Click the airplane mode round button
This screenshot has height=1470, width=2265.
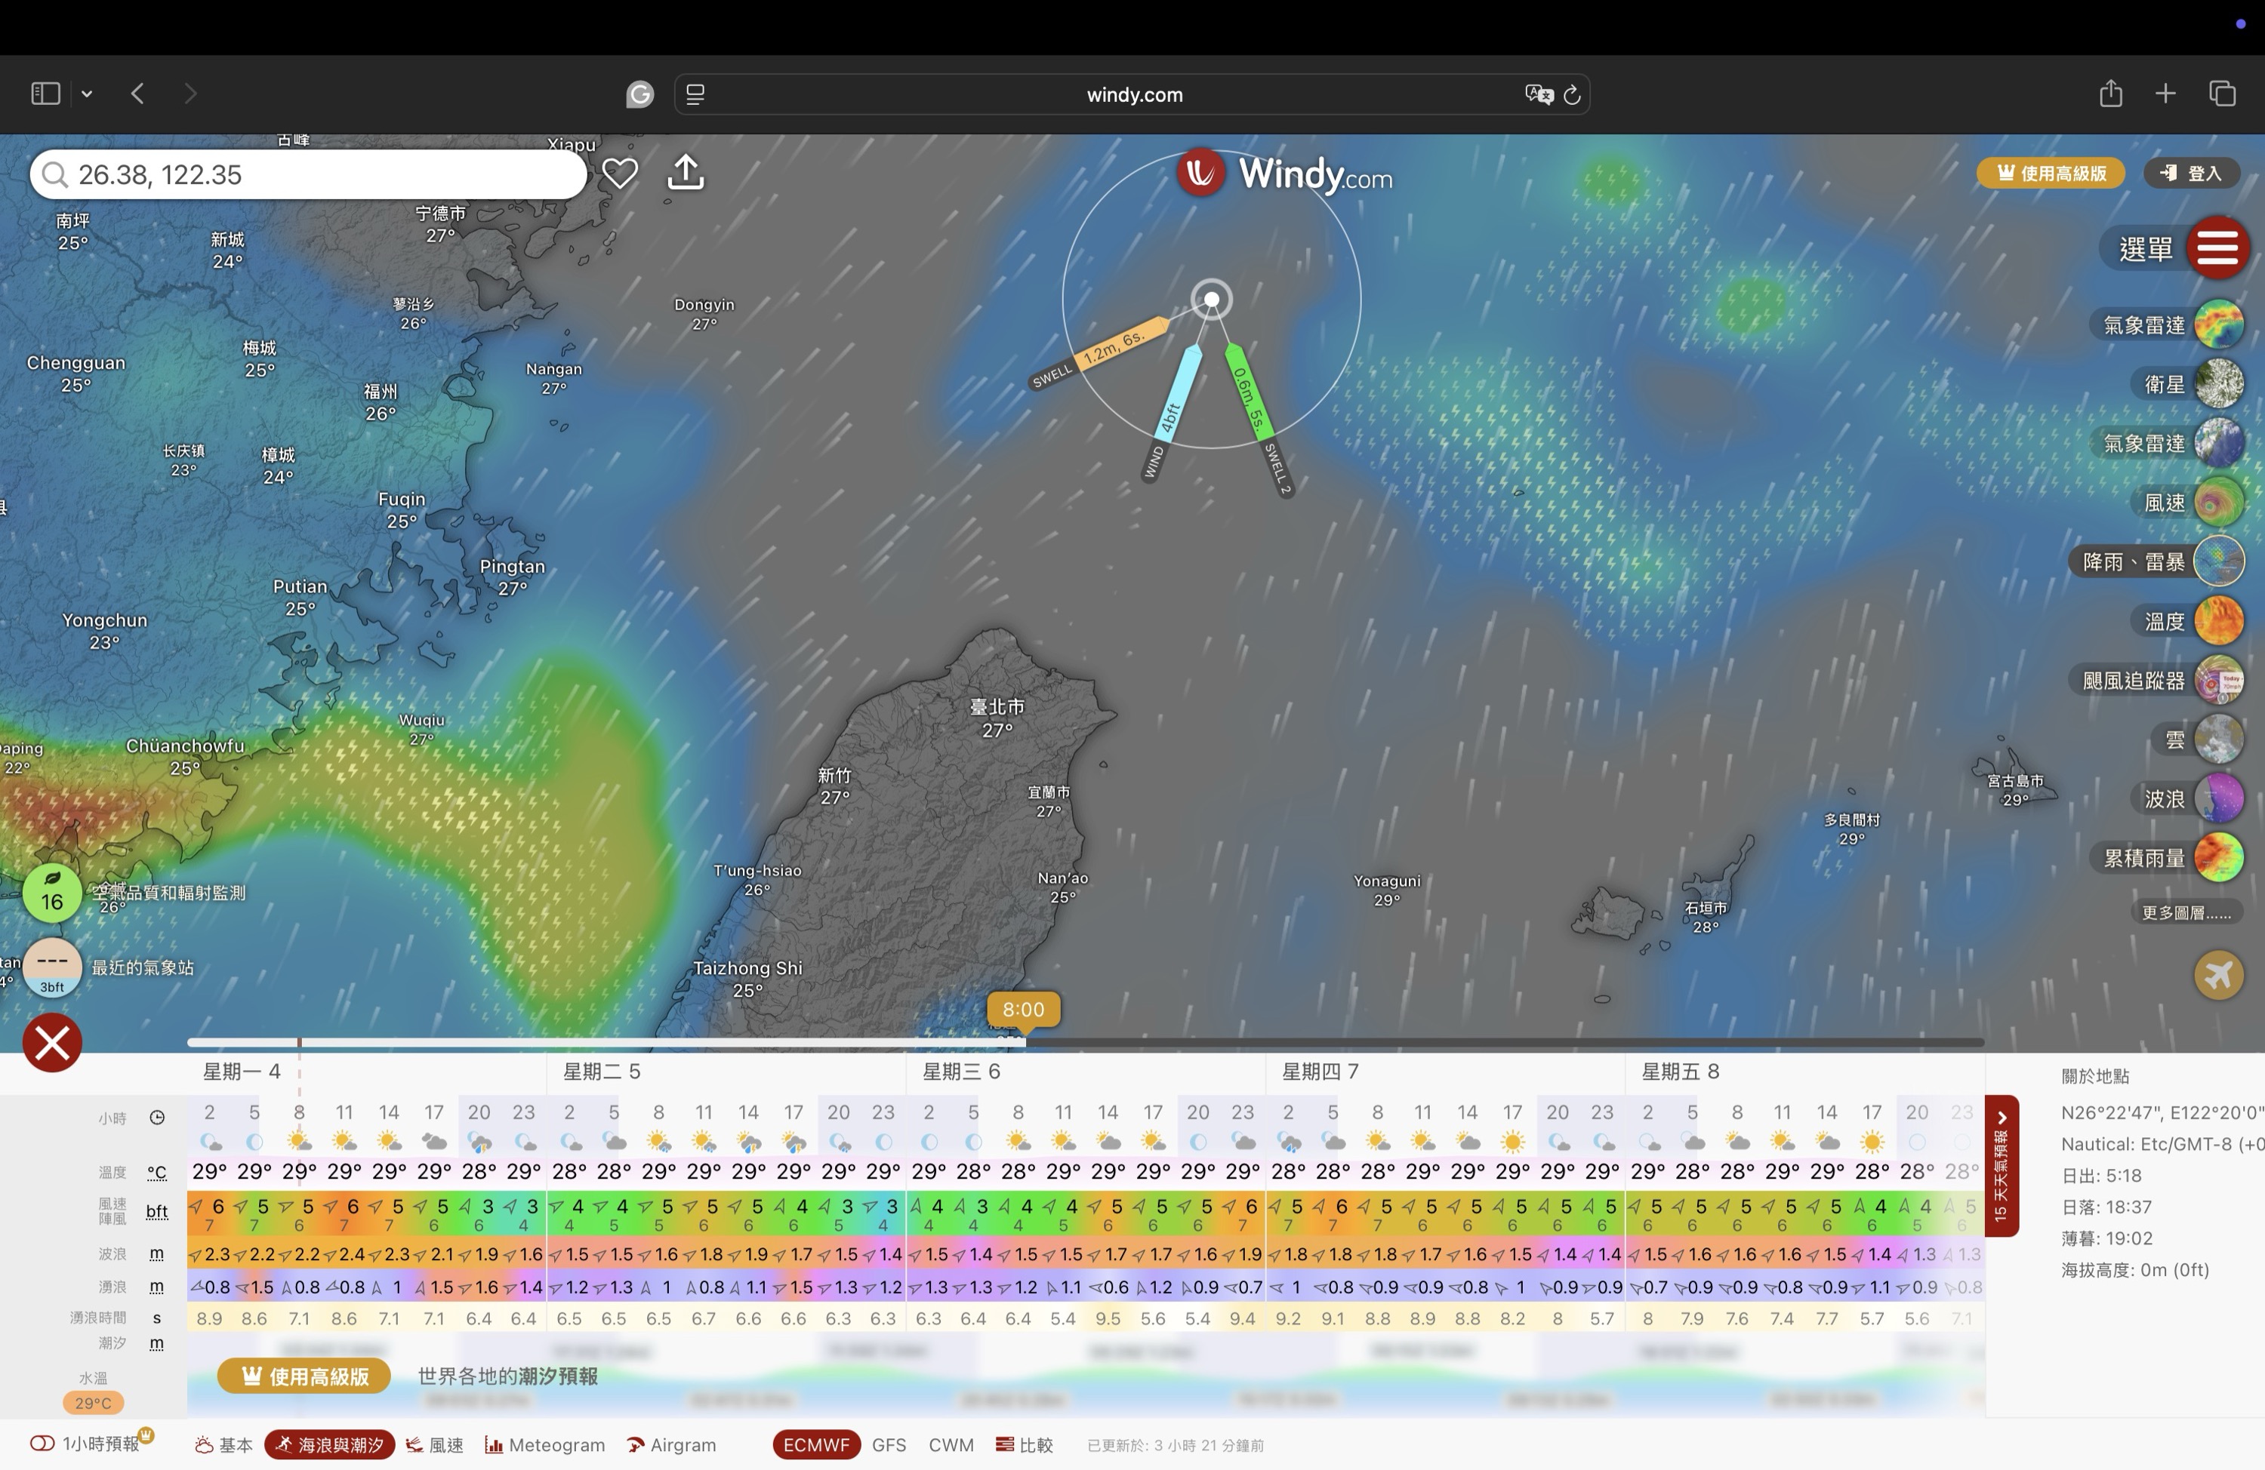pyautogui.click(x=2218, y=974)
